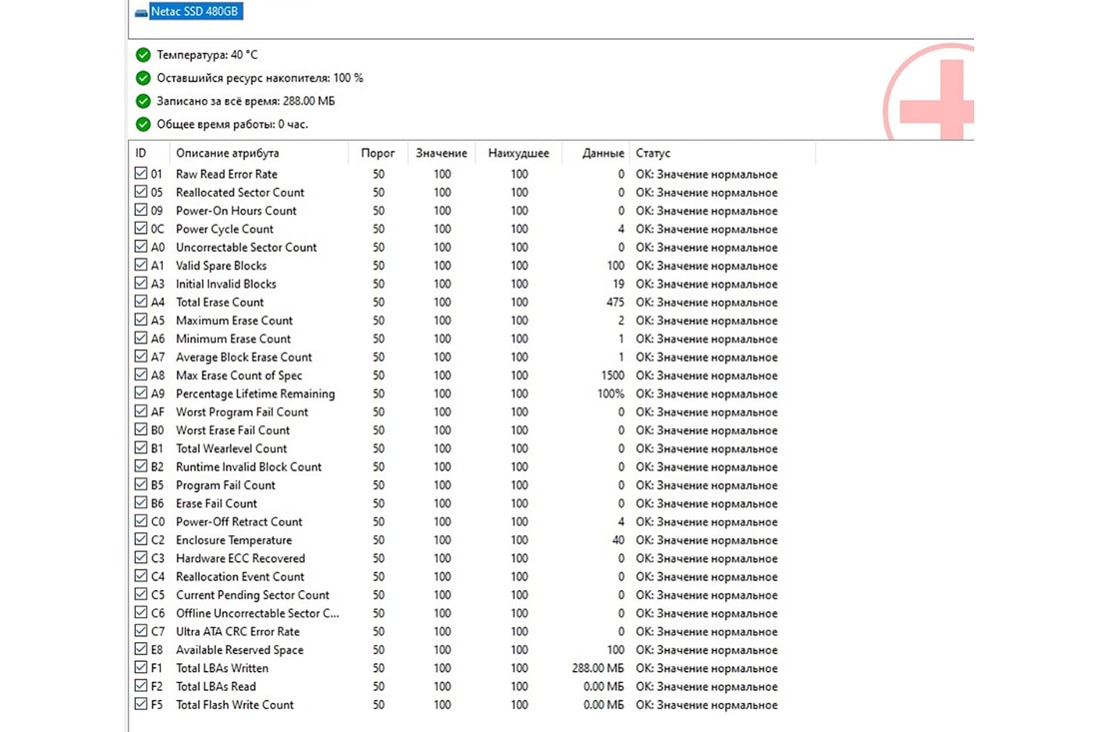
Task: Click the green check icon next to Оставшийся ресурс накопителя
Action: (x=143, y=78)
